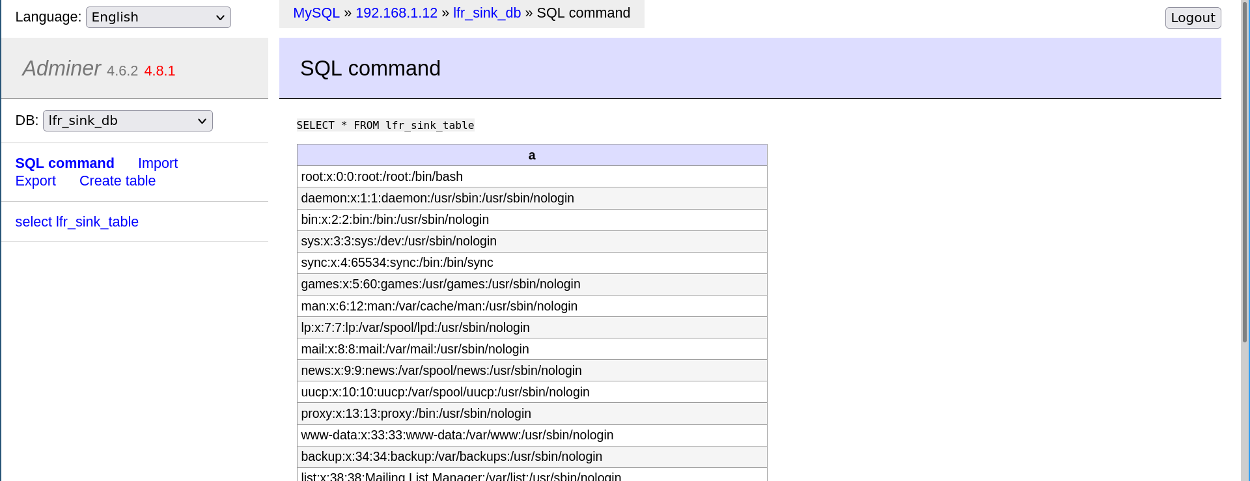
Task: Click the man:x:6:12 row cell
Action: point(532,306)
